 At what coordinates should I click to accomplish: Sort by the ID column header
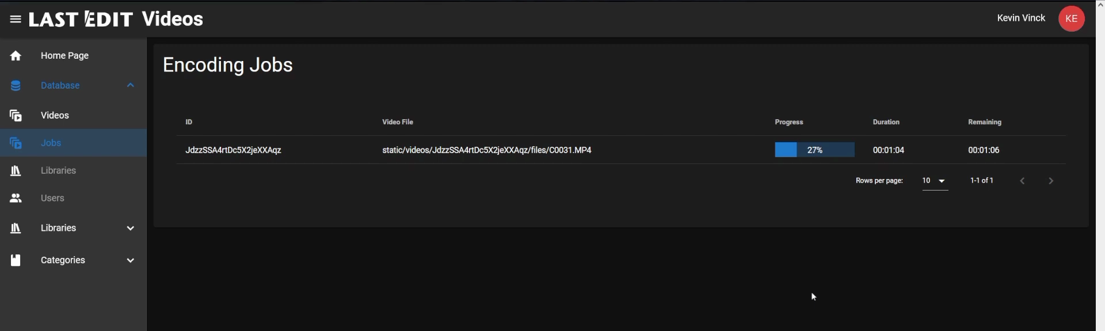189,122
